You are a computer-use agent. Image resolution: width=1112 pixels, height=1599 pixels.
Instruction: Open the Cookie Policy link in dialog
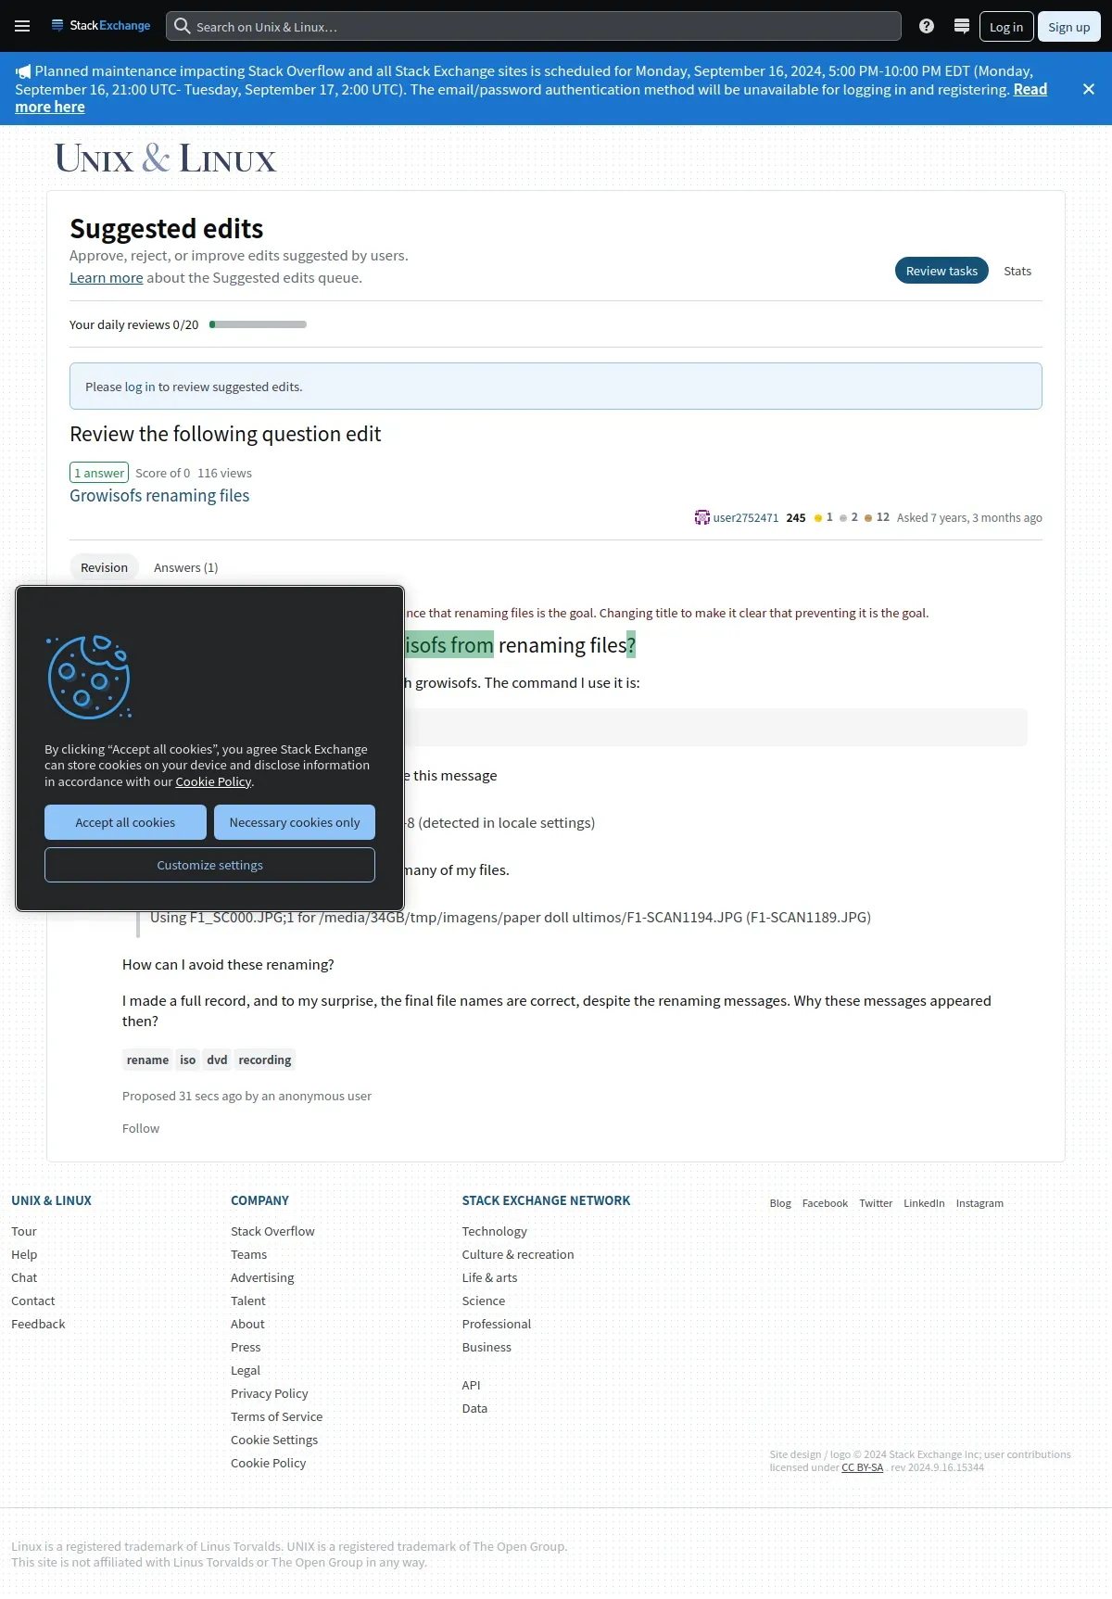pyautogui.click(x=213, y=781)
